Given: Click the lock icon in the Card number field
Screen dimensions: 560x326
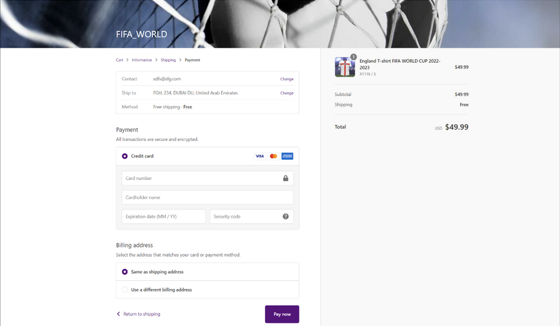Looking at the screenshot, I should point(286,178).
